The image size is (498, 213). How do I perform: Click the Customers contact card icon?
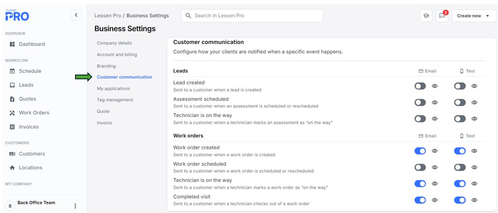tap(13, 154)
